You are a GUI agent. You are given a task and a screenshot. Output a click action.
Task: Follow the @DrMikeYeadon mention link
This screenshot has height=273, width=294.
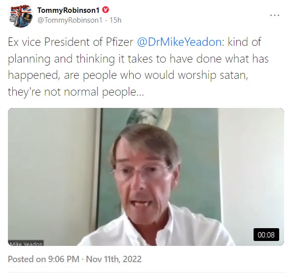(x=180, y=42)
